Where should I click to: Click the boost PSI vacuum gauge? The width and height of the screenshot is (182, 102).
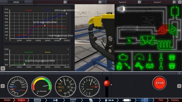tap(65, 86)
